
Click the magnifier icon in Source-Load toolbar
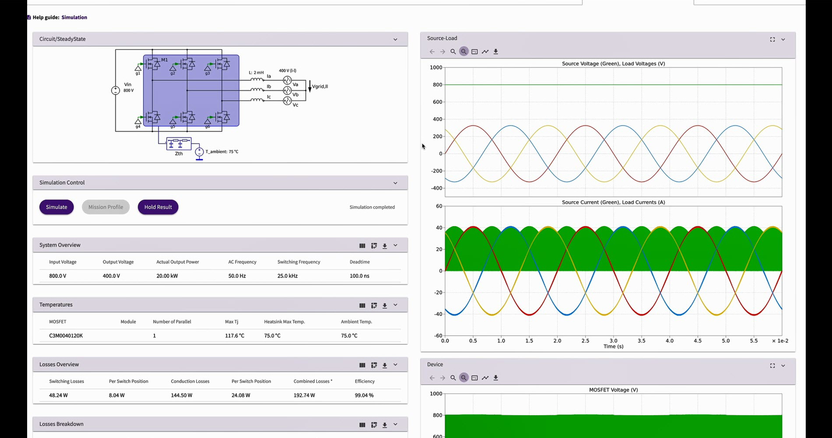(x=453, y=52)
